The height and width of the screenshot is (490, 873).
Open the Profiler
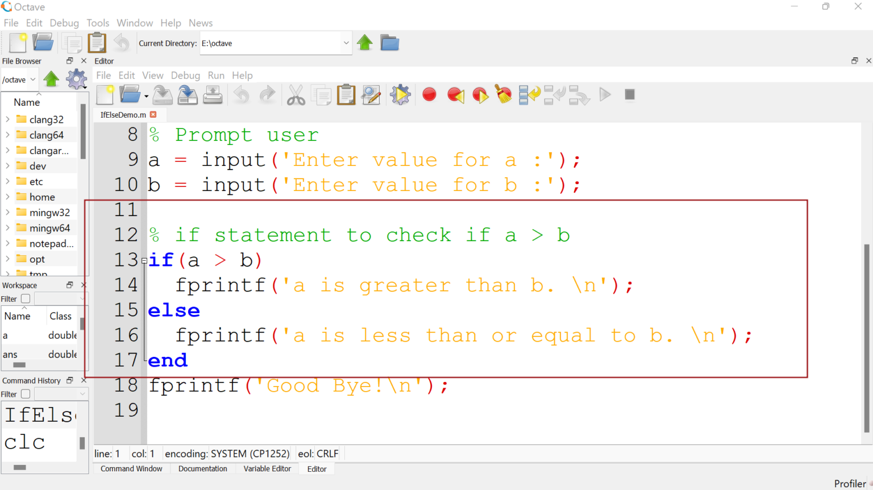coord(849,484)
